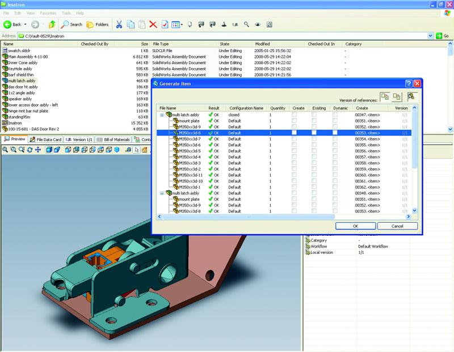
Task: Select the Pan tool in preview toolbar
Action: [x=38, y=150]
